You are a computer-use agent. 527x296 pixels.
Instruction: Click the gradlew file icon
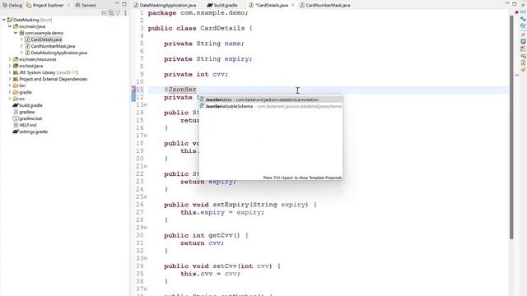tap(16, 112)
